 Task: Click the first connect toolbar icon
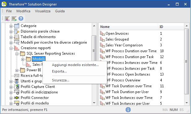pyautogui.click(x=7, y=18)
